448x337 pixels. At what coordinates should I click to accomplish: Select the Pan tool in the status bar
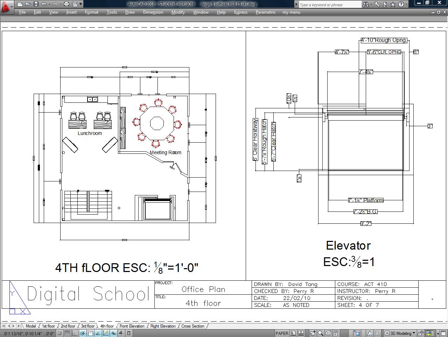pyautogui.click(x=313, y=333)
